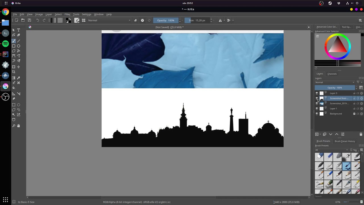The width and height of the screenshot is (364, 205).
Task: Select the Freehand Brush tool
Action: (x=14, y=41)
